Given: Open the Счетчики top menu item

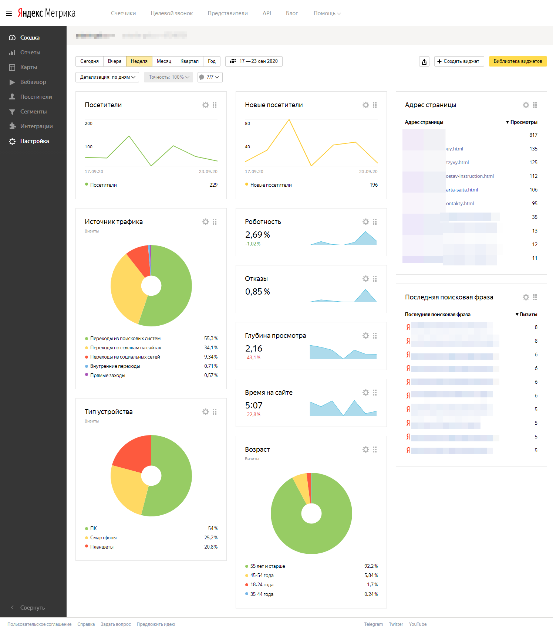Looking at the screenshot, I should pos(123,13).
